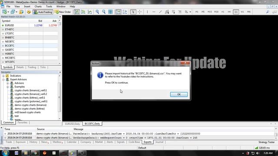Click the toolbar search magnifier icon

point(268,12)
